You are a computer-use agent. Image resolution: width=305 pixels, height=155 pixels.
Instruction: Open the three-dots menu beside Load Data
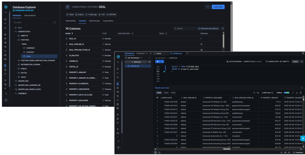click(x=208, y=7)
